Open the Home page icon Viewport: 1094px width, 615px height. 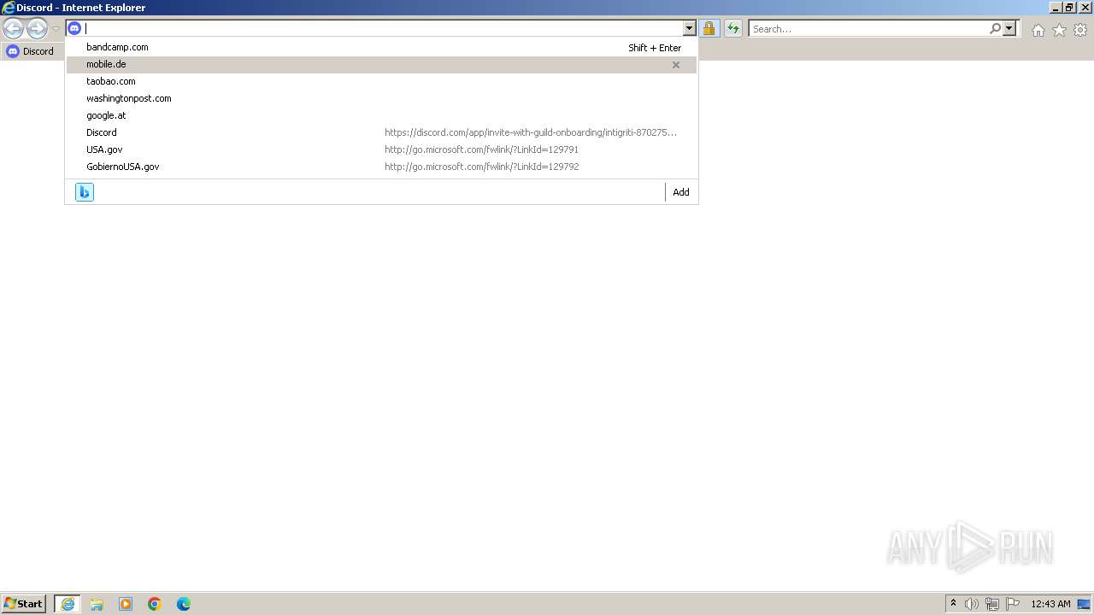point(1038,30)
